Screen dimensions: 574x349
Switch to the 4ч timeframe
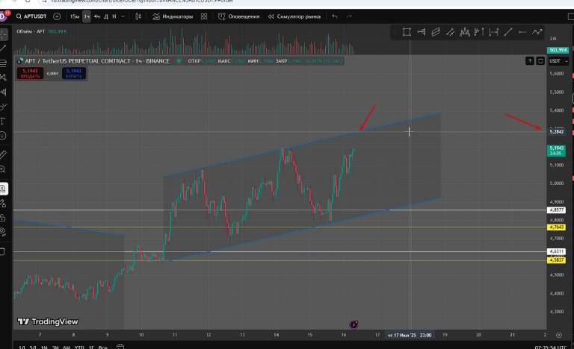96,16
